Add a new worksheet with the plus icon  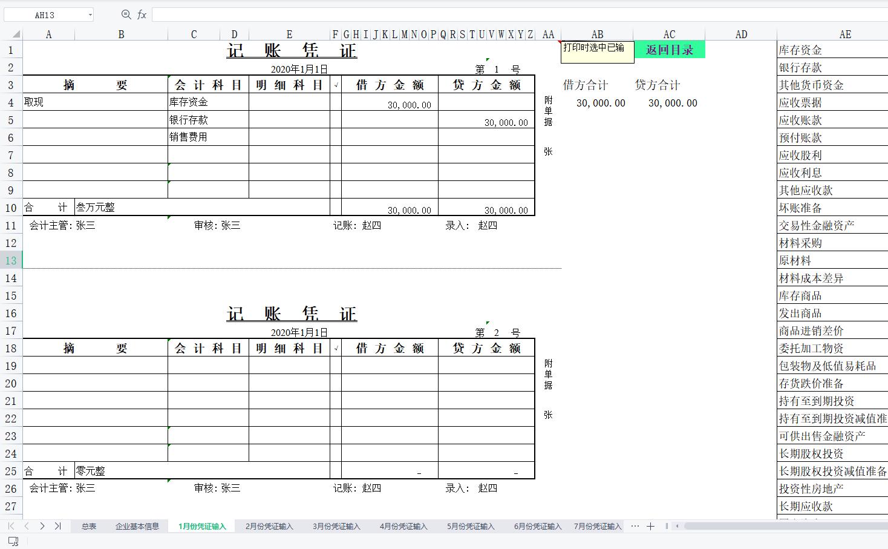point(651,526)
